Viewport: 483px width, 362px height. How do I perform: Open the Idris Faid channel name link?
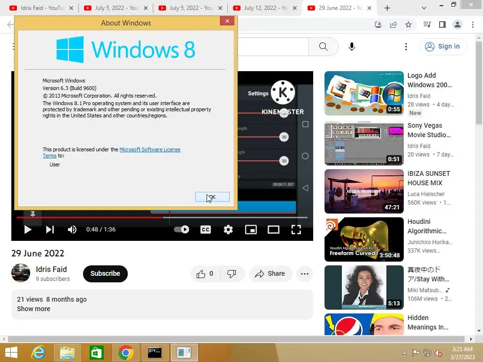(x=51, y=269)
